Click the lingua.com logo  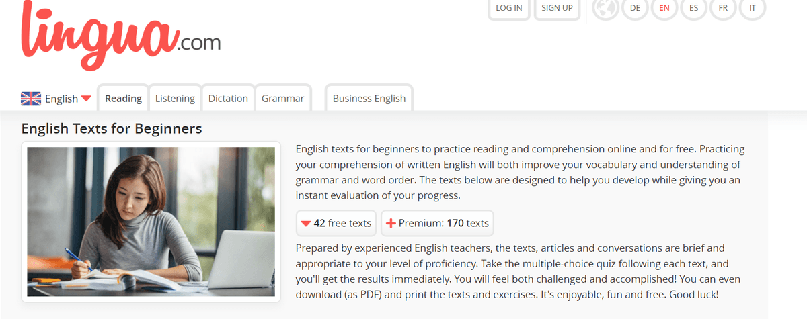[120, 35]
